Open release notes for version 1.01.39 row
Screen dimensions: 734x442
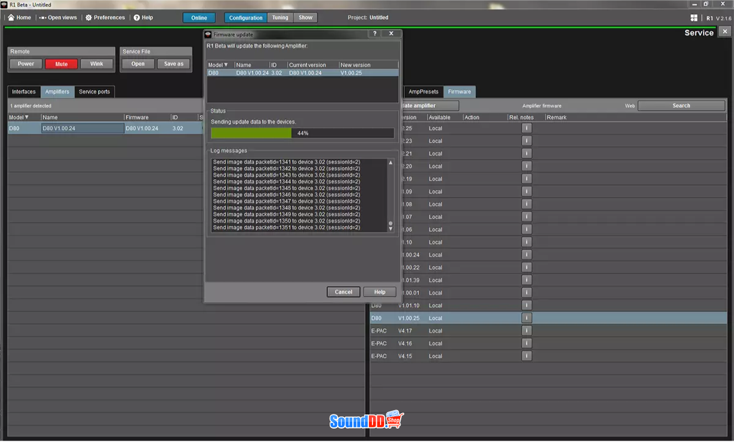point(527,280)
